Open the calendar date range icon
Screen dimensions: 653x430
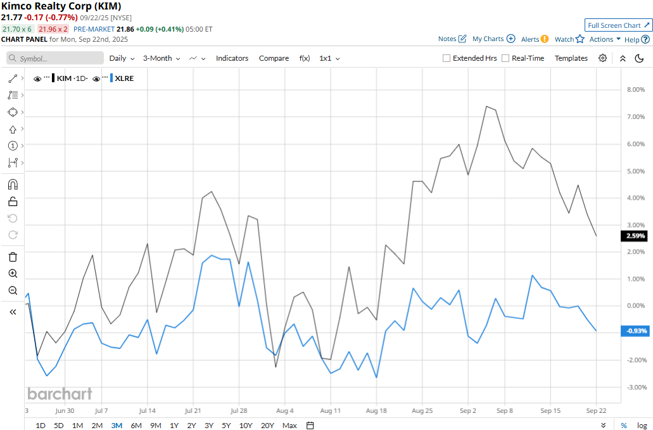point(310,426)
